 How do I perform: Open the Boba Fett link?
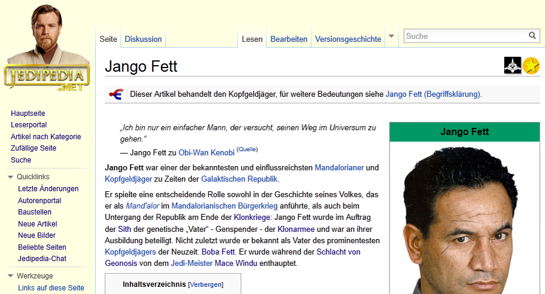[218, 252]
